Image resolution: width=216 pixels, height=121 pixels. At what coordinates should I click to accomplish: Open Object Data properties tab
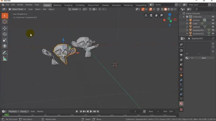pos(181,99)
